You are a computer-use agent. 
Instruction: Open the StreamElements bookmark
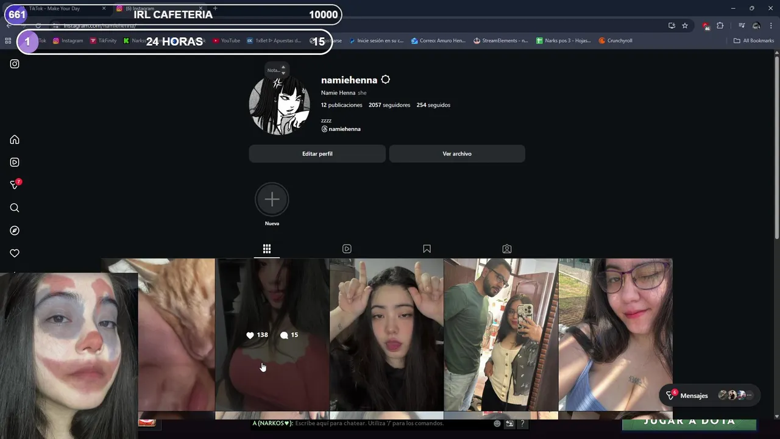500,41
